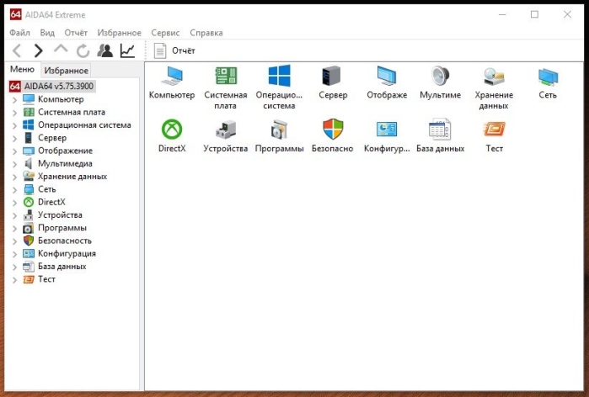Select Устройства in the tree
The image size is (589, 397).
[60, 215]
